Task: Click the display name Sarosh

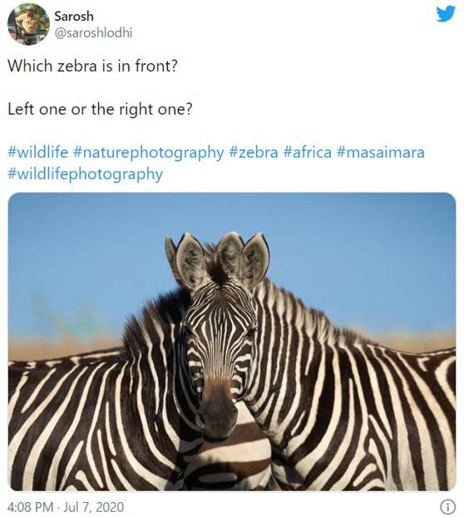Action: coord(74,16)
